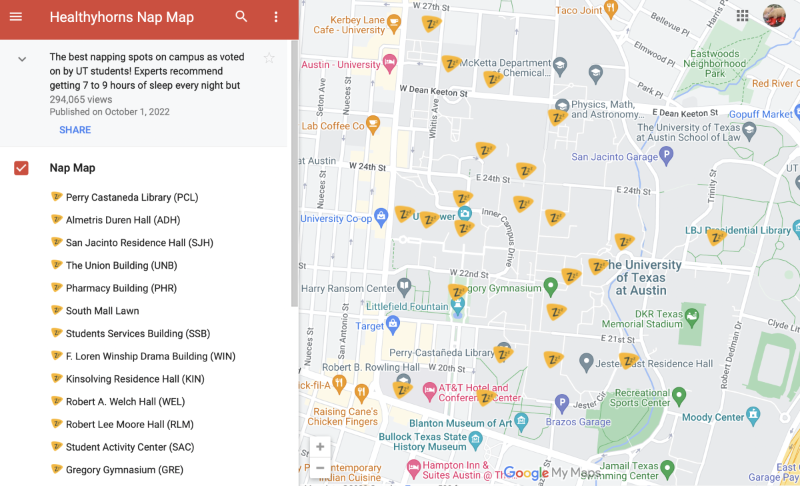The width and height of the screenshot is (800, 486).
Task: Click the Blanton Museum of Art icon
Action: click(x=521, y=421)
